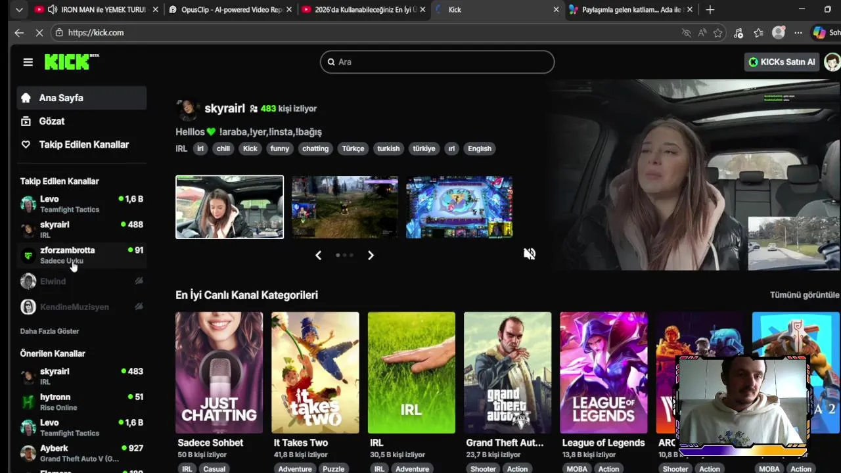Click KICKs Satın Al button
The image size is (841, 473).
pos(782,62)
